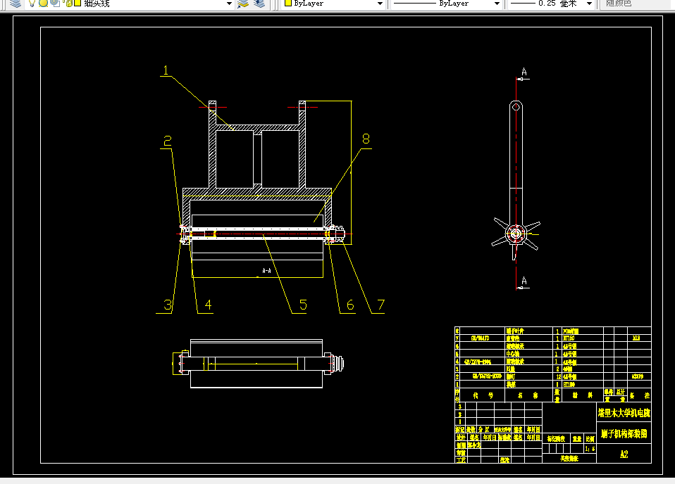Click part balloon number 8 label

(x=366, y=139)
